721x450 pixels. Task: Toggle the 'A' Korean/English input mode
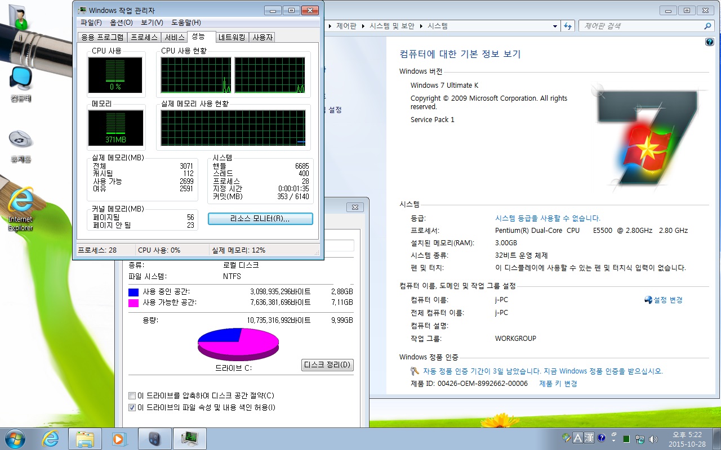pyautogui.click(x=578, y=437)
